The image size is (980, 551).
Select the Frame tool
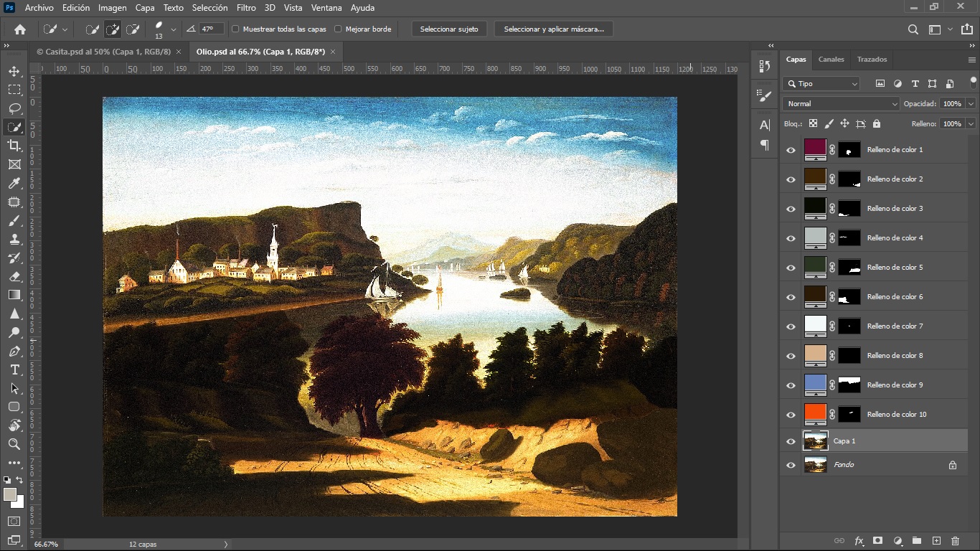[x=14, y=164]
